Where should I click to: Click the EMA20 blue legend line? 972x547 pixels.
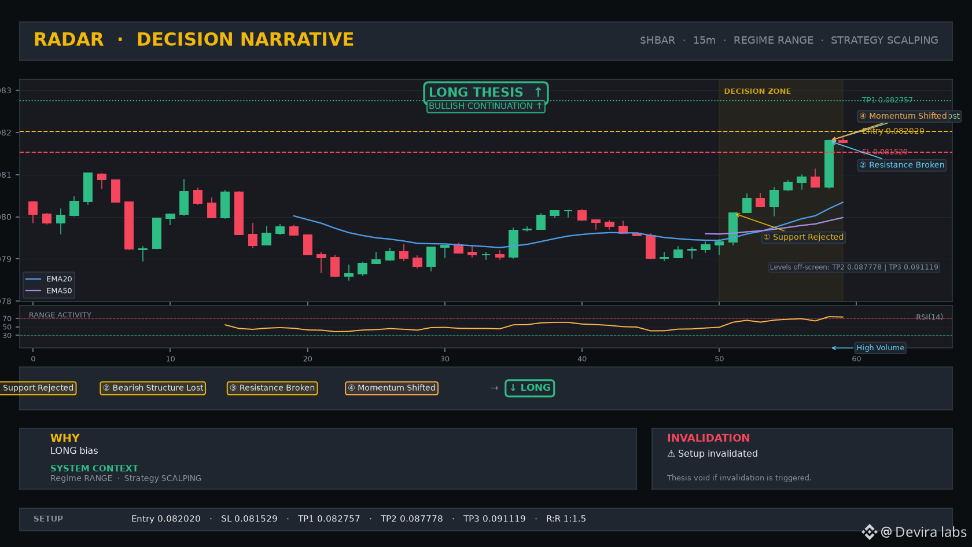coord(34,279)
